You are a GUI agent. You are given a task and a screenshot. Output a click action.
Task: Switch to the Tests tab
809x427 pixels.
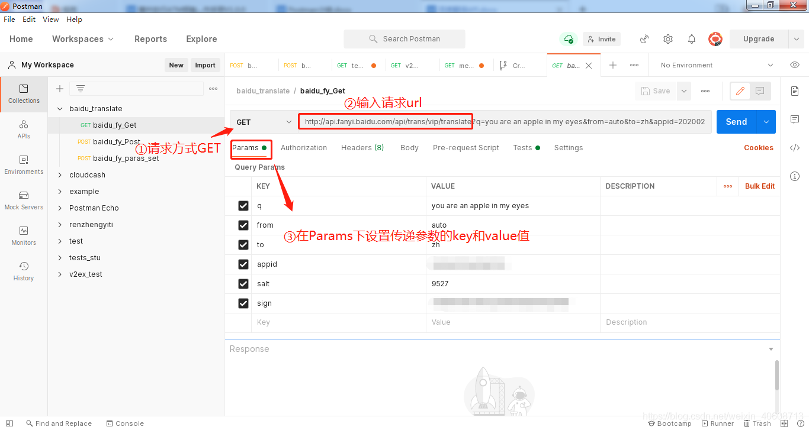pos(527,148)
